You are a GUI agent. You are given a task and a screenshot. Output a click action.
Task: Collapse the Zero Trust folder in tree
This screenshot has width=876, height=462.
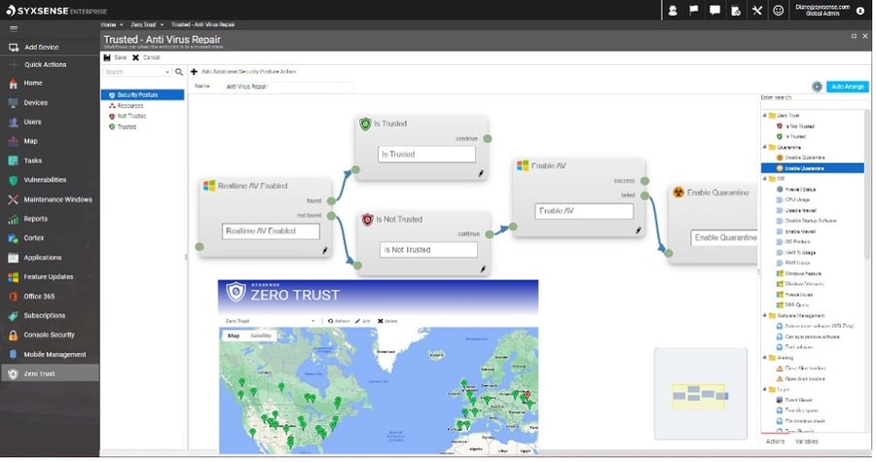coord(765,116)
